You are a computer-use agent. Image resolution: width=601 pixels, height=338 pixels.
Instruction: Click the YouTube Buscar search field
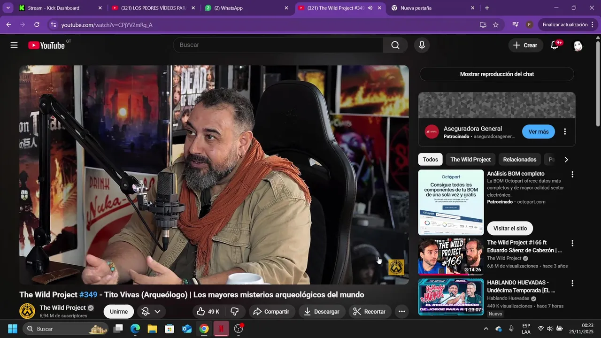click(x=278, y=45)
